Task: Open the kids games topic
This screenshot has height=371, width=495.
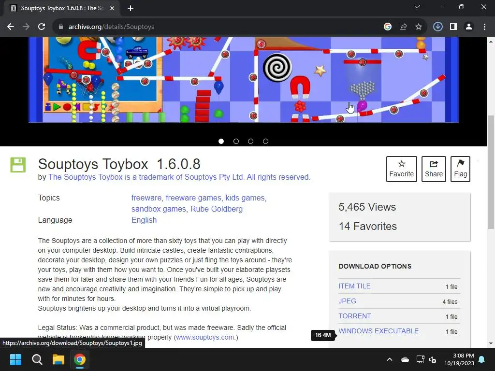Action: 245,198
